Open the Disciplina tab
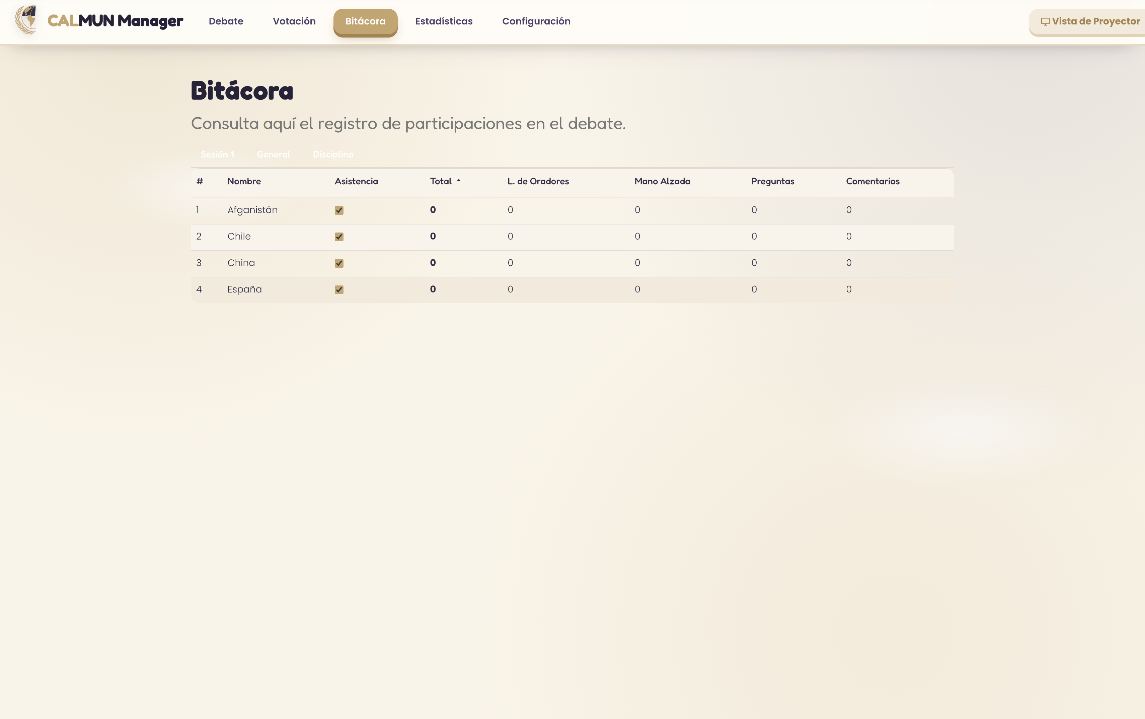This screenshot has width=1145, height=719. (333, 154)
